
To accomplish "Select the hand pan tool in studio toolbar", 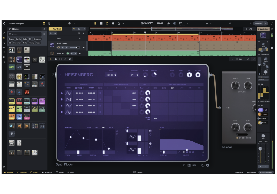I will coord(55,59).
